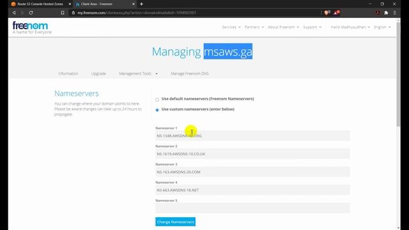Open Brave rewards triangle icon
Screen dimensions: 409x230
point(336,13)
